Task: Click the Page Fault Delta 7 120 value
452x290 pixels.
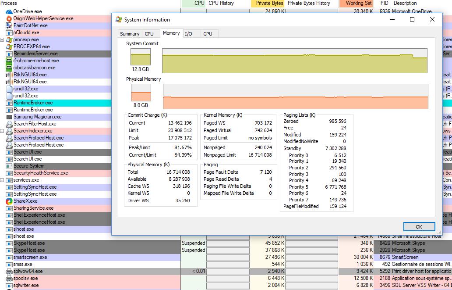Action: pyautogui.click(x=266, y=172)
